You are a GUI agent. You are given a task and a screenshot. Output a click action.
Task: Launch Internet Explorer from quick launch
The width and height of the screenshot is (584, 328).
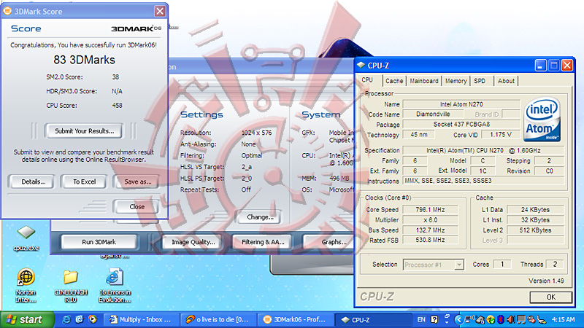(x=66, y=319)
